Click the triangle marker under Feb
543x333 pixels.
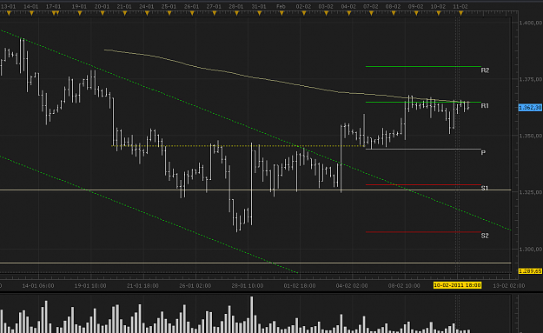tap(281, 13)
